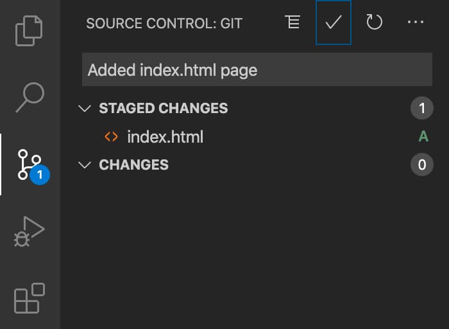Screen dimensions: 449x329
Task: Click the commit message input field
Action: 257,69
